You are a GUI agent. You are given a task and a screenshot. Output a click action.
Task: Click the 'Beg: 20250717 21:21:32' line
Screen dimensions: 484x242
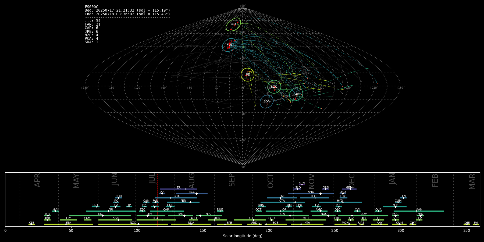point(127,10)
